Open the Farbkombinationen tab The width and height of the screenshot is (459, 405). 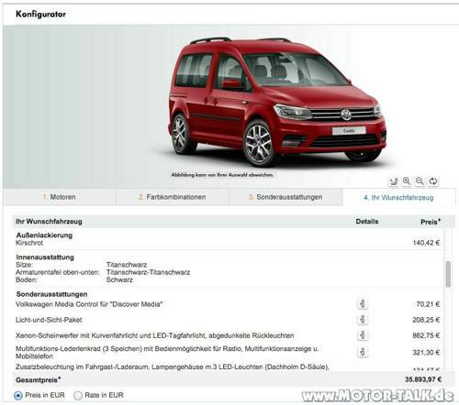tap(173, 197)
